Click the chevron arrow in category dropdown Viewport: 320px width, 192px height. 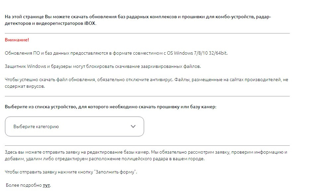(133, 126)
